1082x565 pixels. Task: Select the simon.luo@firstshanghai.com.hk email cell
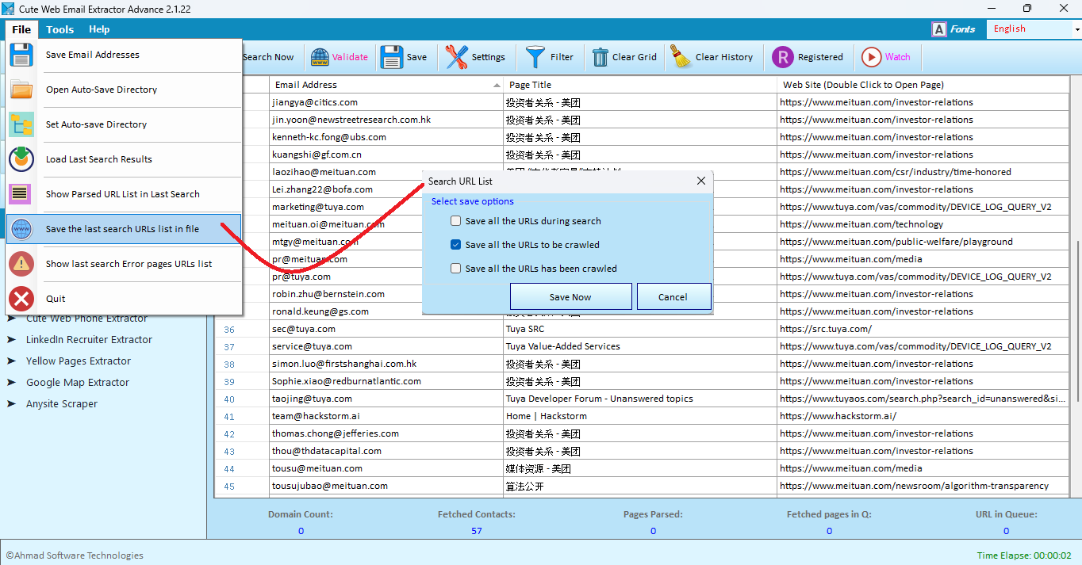[x=386, y=364]
